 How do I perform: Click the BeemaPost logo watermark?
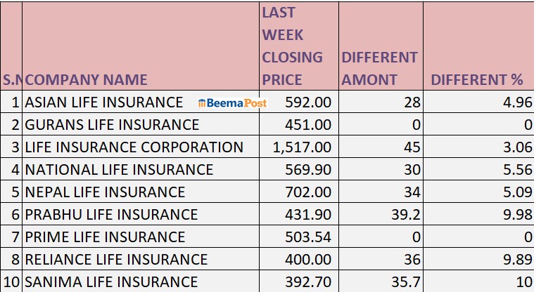coord(231,103)
